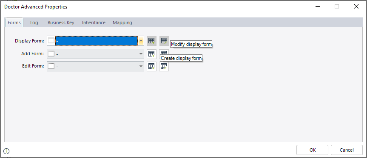Confirm with the OK button

tap(313, 150)
